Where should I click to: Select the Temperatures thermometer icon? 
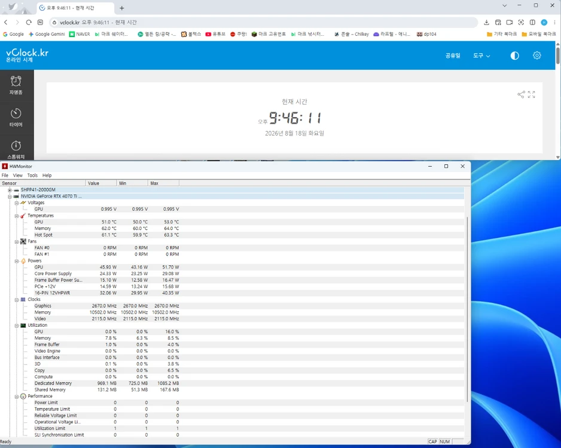pos(23,216)
